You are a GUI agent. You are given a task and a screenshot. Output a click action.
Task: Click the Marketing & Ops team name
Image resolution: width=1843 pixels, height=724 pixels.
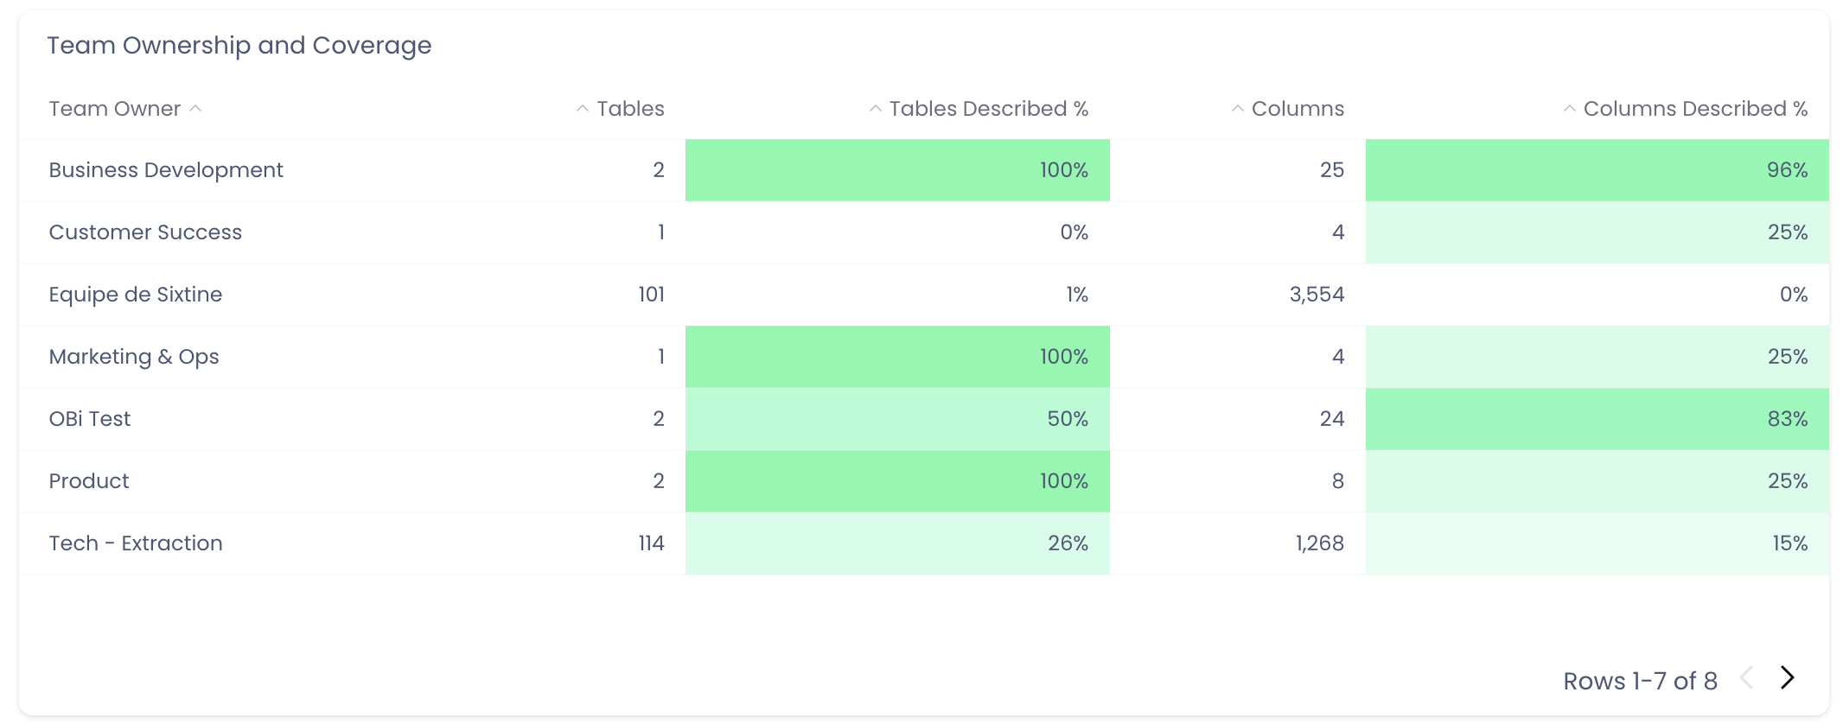pyautogui.click(x=134, y=357)
